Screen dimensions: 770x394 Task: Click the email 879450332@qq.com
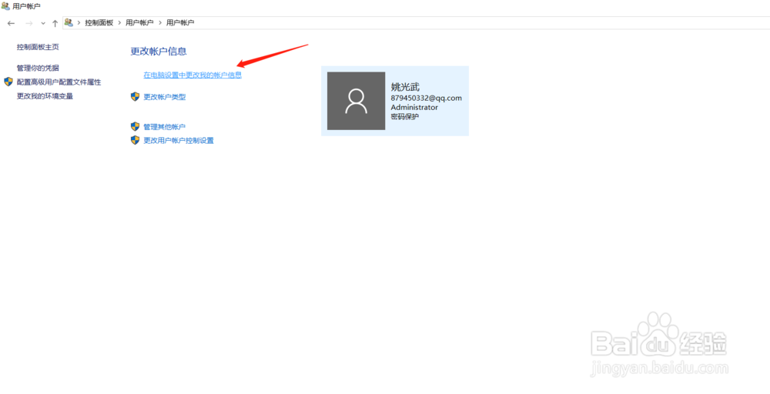tap(427, 98)
